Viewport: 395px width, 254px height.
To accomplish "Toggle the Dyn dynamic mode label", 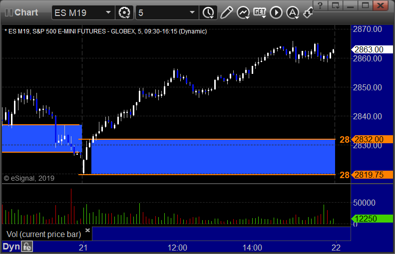I will point(11,247).
